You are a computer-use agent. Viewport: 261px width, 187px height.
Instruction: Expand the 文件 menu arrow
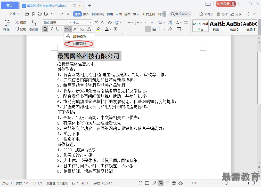(19, 14)
